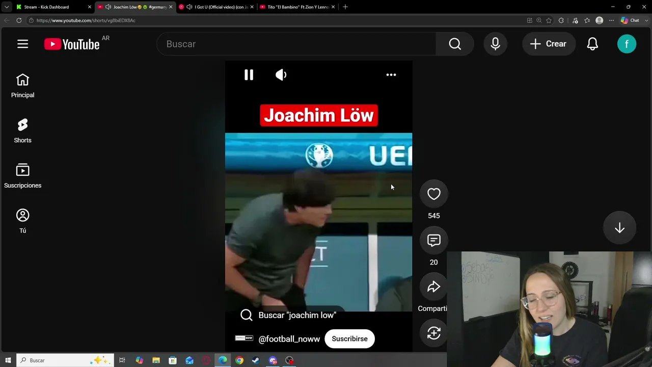The height and width of the screenshot is (367, 652).
Task: Close the Kick Dashboard tab
Action: (x=90, y=7)
